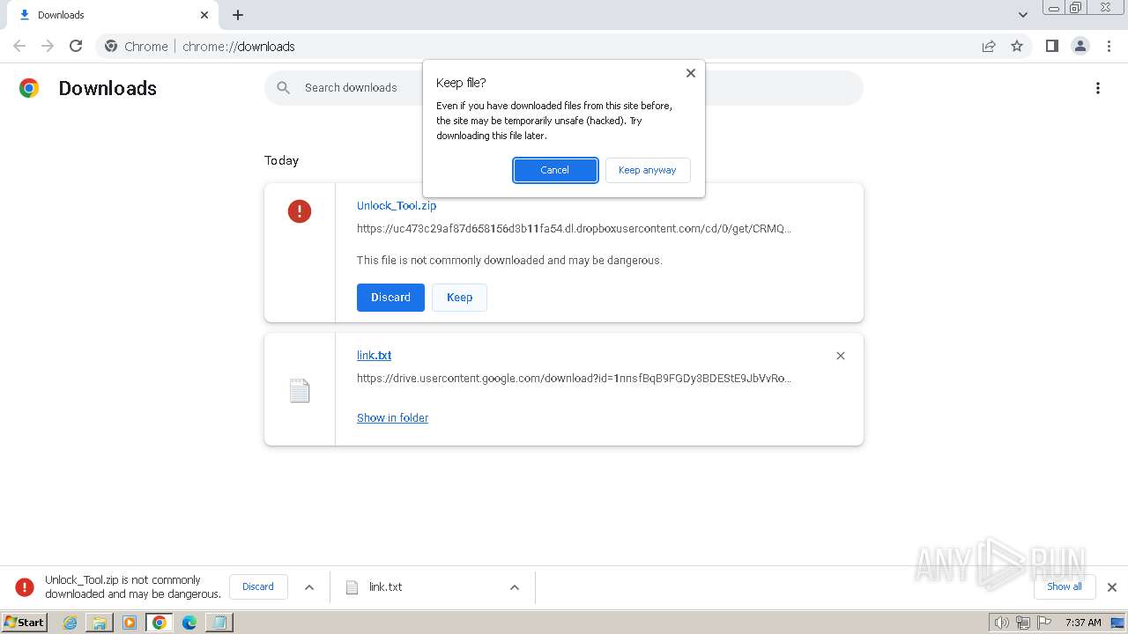Click the link.txt file icon in list
1128x634 pixels.
300,390
